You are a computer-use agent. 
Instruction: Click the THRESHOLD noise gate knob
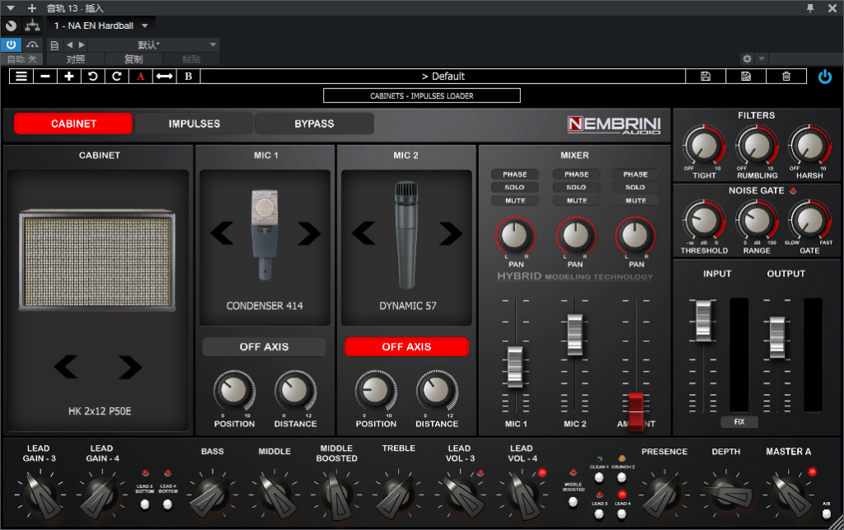[704, 220]
